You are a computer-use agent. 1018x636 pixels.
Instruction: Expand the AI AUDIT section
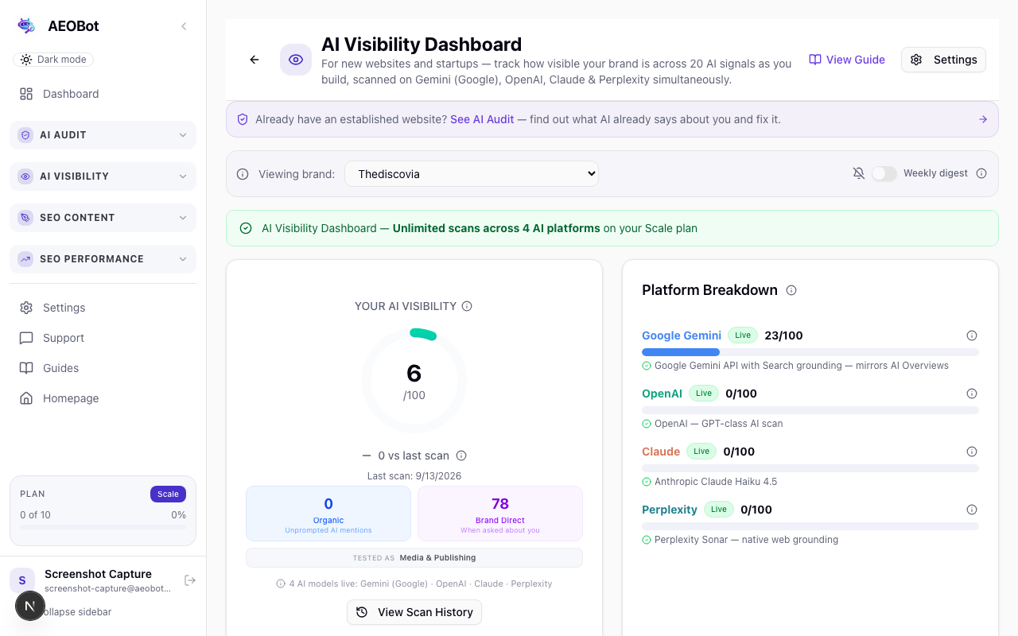tap(103, 135)
